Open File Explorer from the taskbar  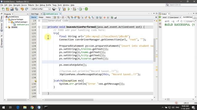[25, 107]
